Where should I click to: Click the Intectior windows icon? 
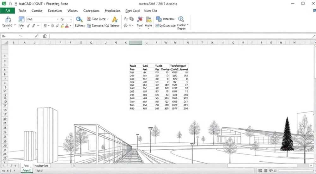(159, 19)
